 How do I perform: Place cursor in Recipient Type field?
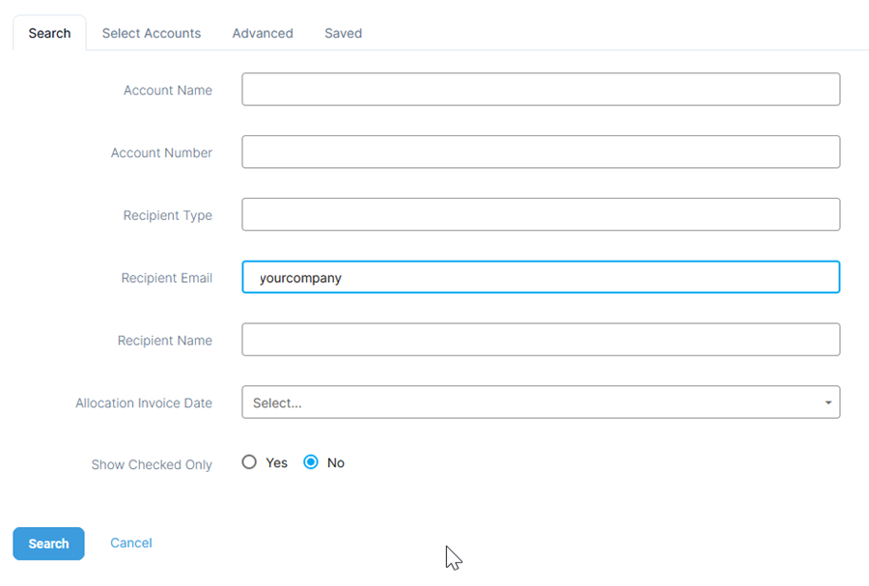point(541,214)
